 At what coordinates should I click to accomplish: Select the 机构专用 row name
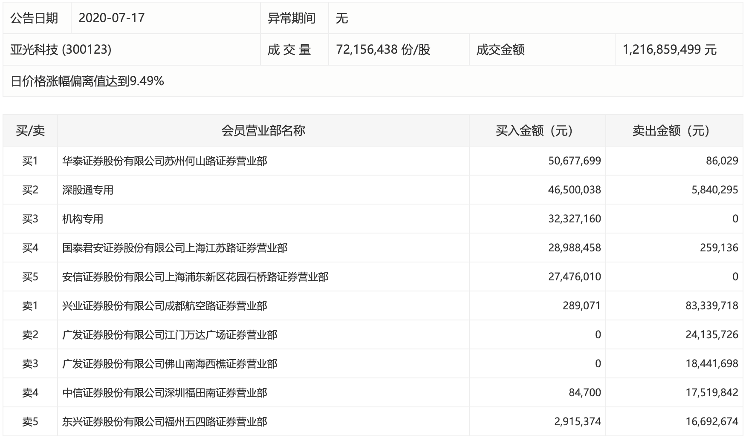click(x=83, y=219)
